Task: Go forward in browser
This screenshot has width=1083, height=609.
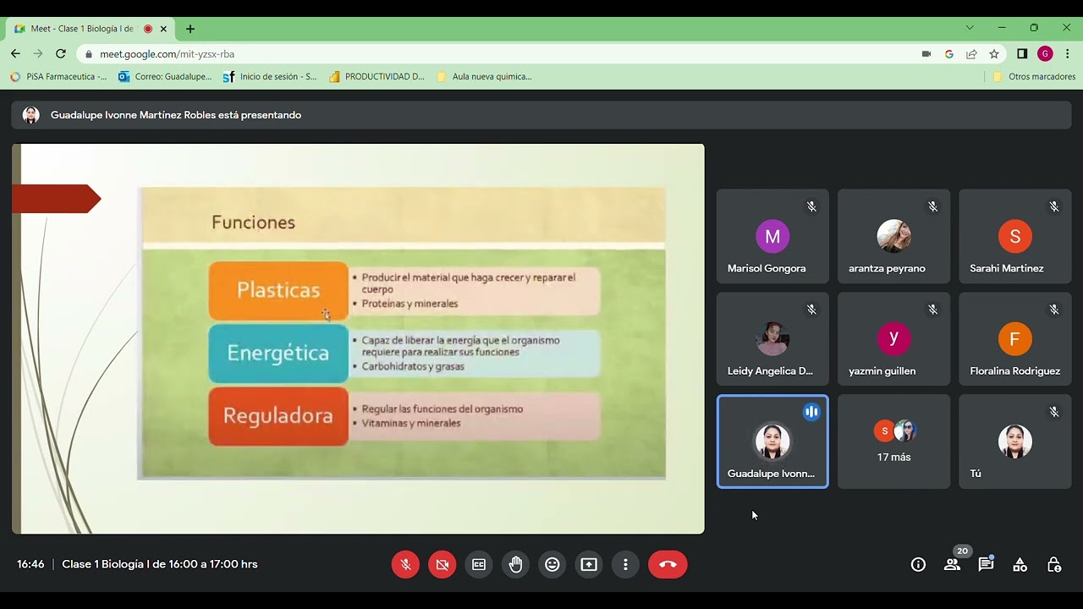Action: pos(38,53)
